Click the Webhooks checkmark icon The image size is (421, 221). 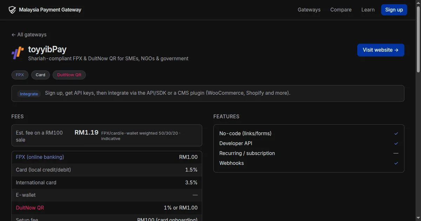click(x=396, y=163)
